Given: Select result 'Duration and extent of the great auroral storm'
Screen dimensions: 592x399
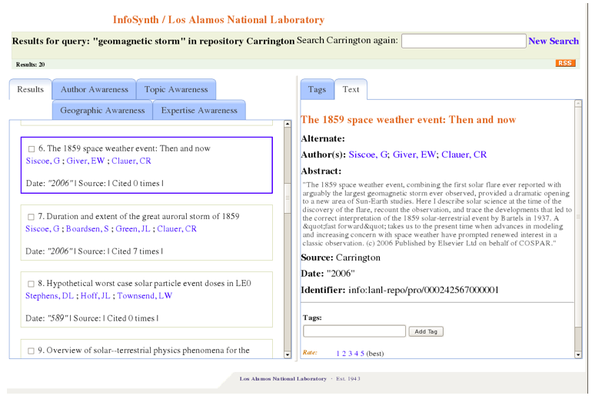Looking at the screenshot, I should (138, 216).
